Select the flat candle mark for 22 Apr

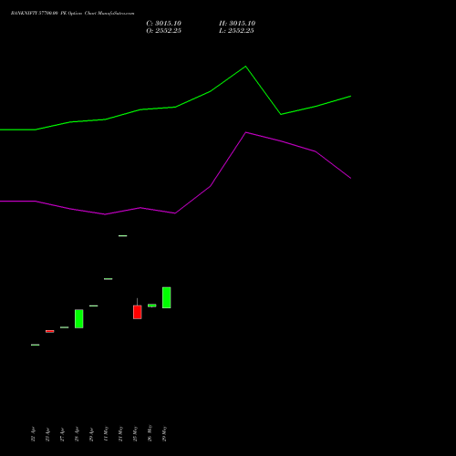[36, 345]
